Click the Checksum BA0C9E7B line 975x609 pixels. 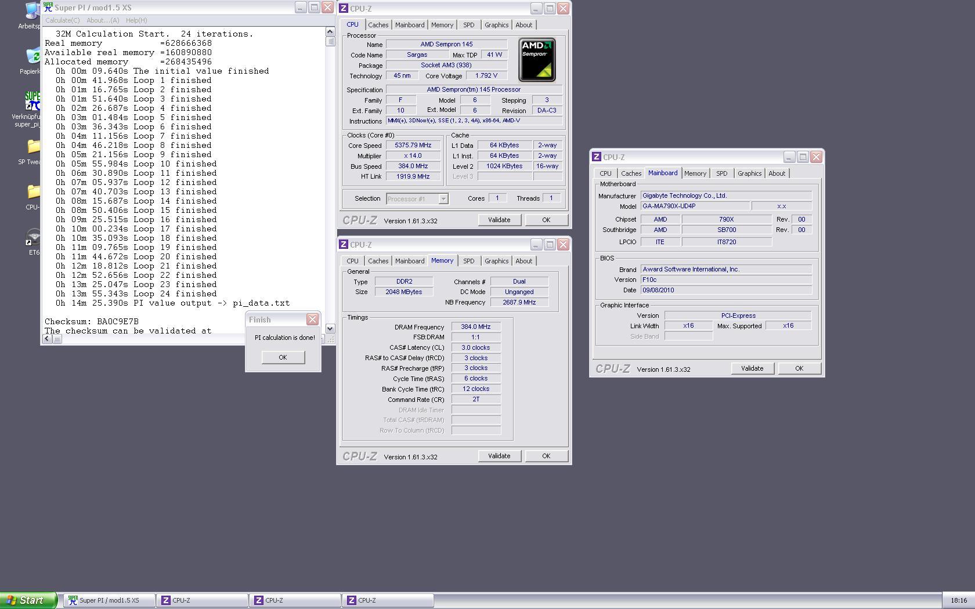tap(92, 321)
